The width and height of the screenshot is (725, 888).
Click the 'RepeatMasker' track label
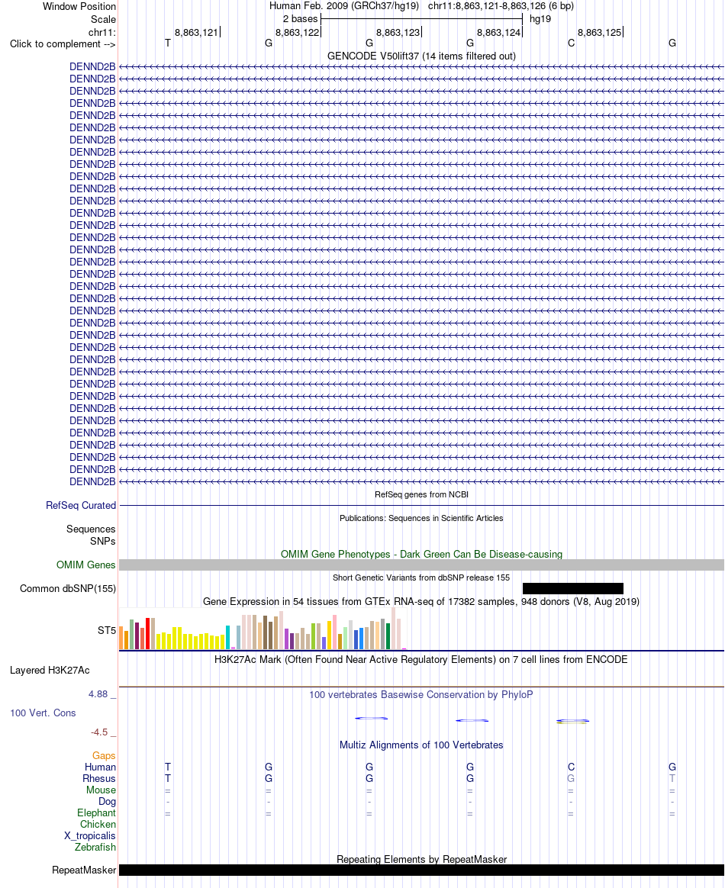84,870
